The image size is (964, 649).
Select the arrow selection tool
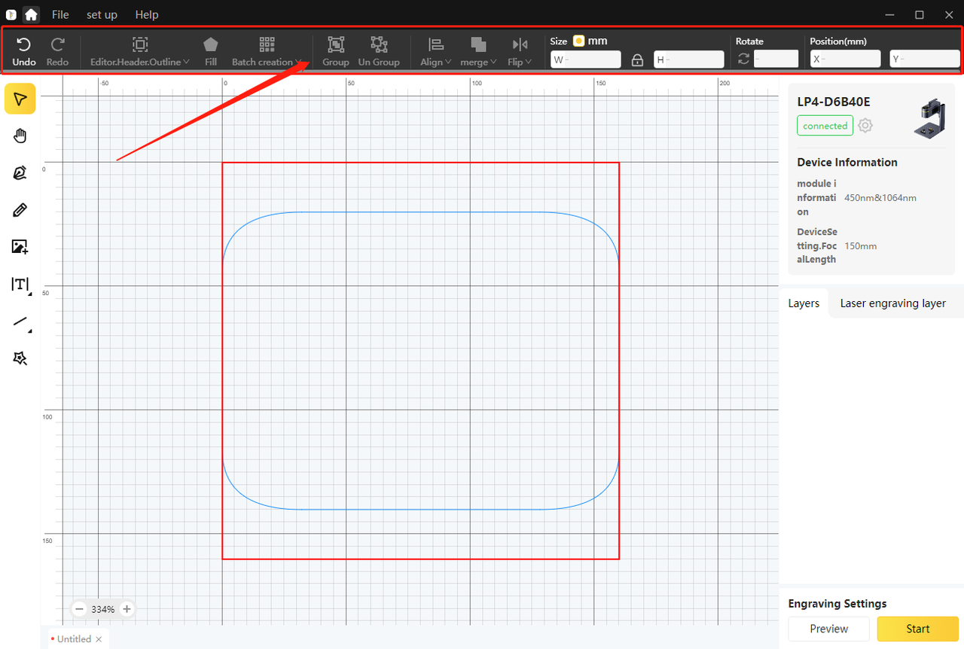click(x=20, y=99)
